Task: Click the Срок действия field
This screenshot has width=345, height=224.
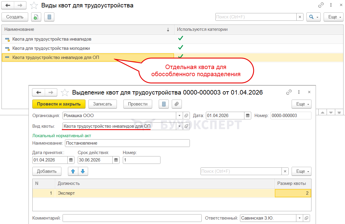Action: 95,160
